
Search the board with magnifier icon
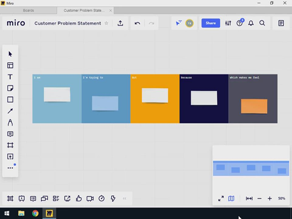pos(262,23)
